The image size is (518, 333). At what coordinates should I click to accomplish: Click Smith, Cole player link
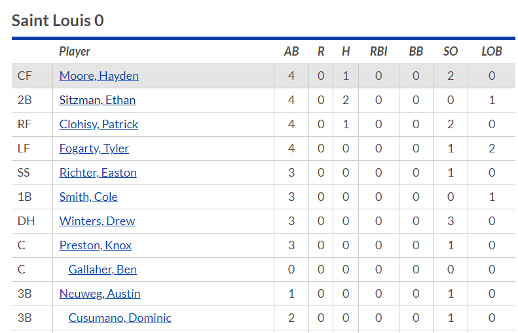click(88, 197)
